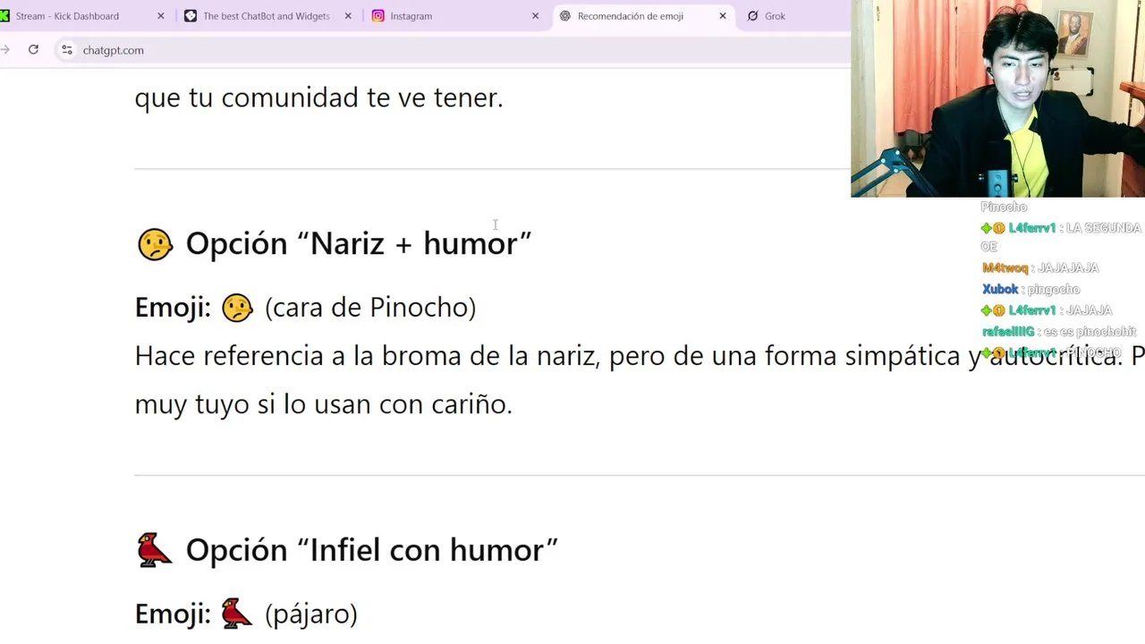This screenshot has height=644, width=1145.
Task: Close the Recomendación de emoji tab
Action: (723, 16)
